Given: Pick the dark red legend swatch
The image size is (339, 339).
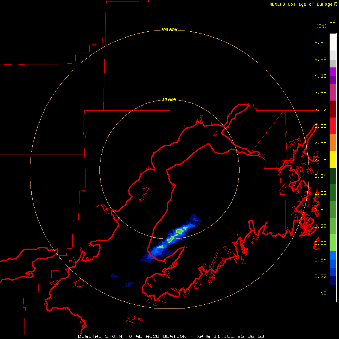Looking at the screenshot, I should 333,109.
